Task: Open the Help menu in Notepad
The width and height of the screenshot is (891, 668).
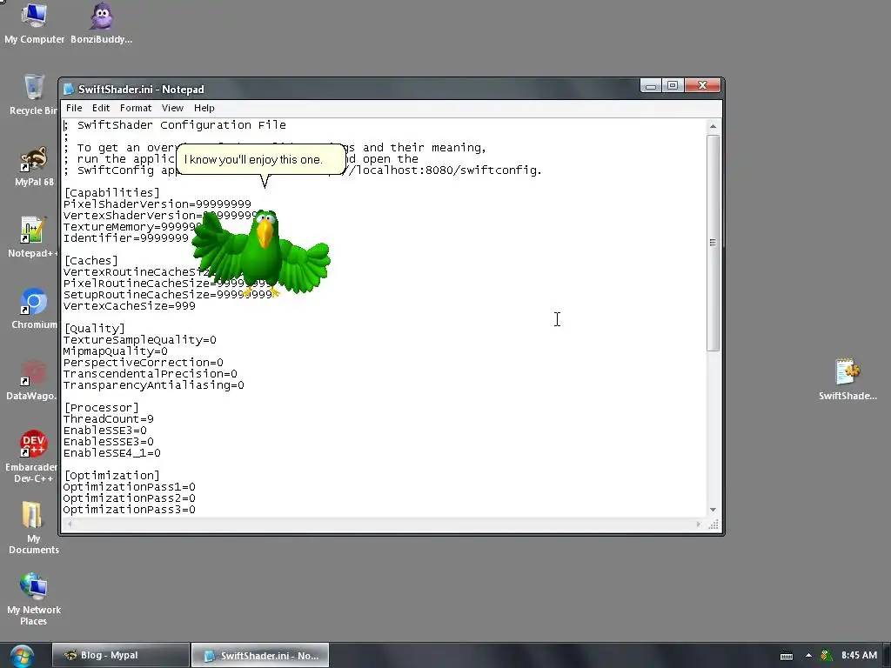Action: click(x=204, y=108)
